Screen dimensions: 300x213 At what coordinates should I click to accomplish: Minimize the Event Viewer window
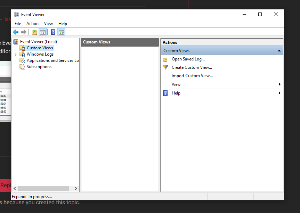tap(244, 14)
